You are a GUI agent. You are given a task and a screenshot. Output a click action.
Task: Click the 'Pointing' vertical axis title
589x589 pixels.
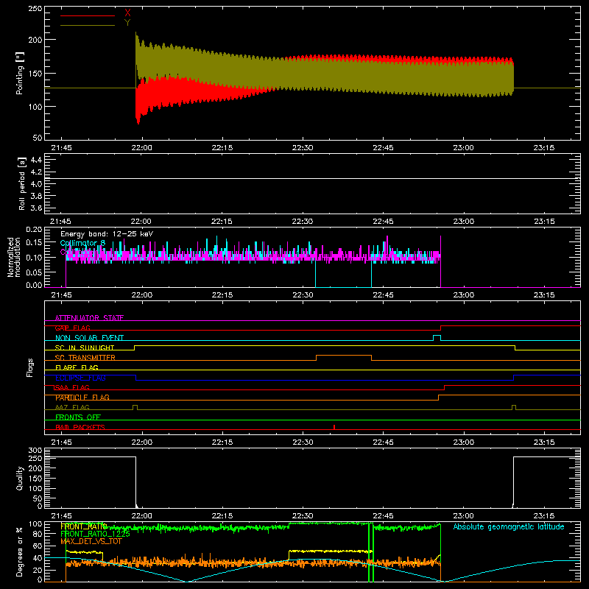pos(19,73)
